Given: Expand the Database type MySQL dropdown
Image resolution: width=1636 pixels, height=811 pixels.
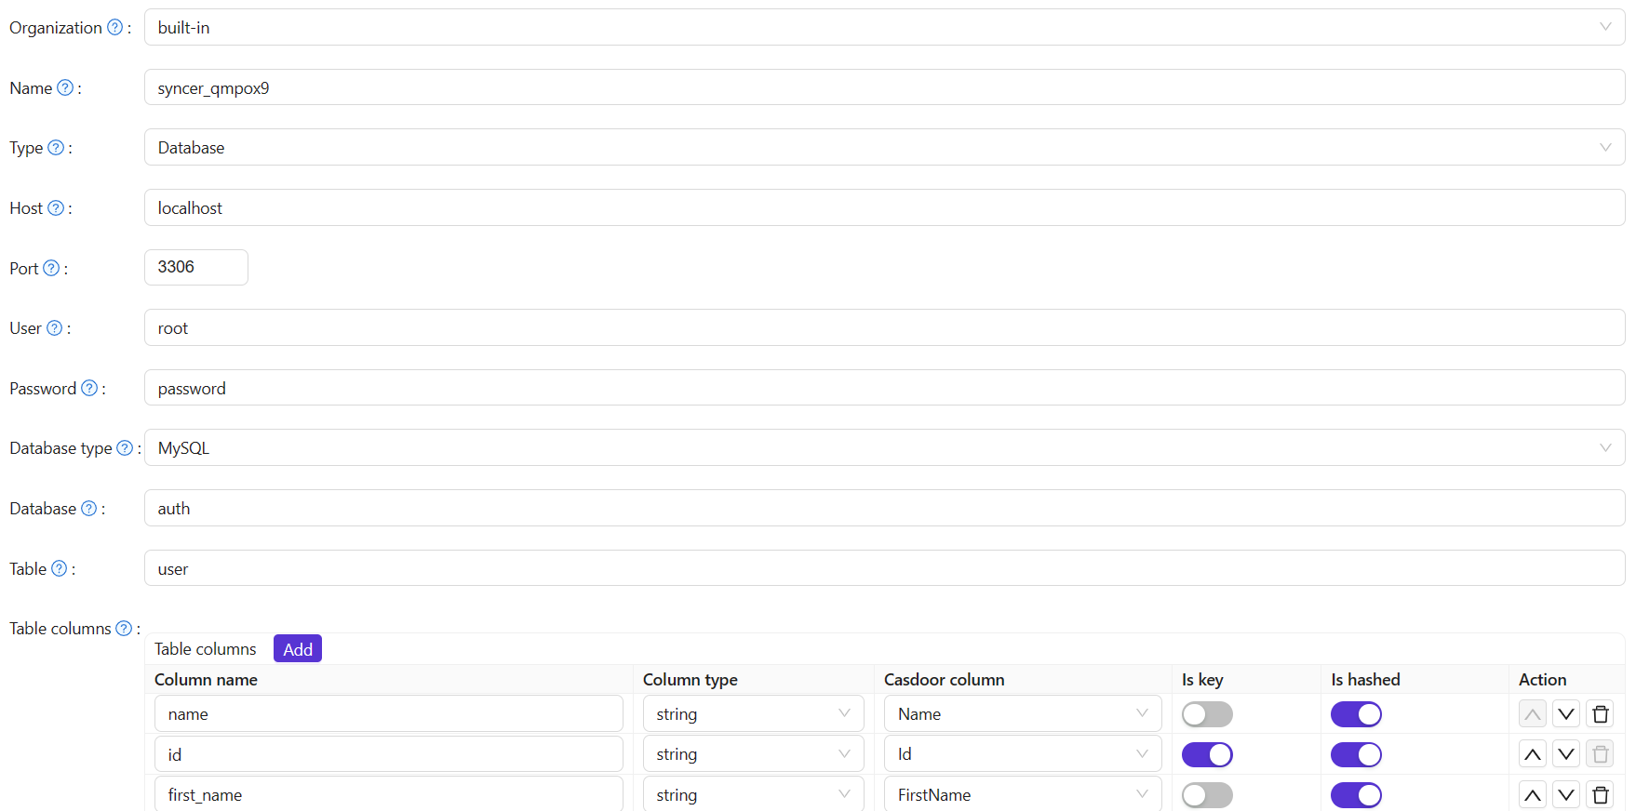Looking at the screenshot, I should point(884,448).
